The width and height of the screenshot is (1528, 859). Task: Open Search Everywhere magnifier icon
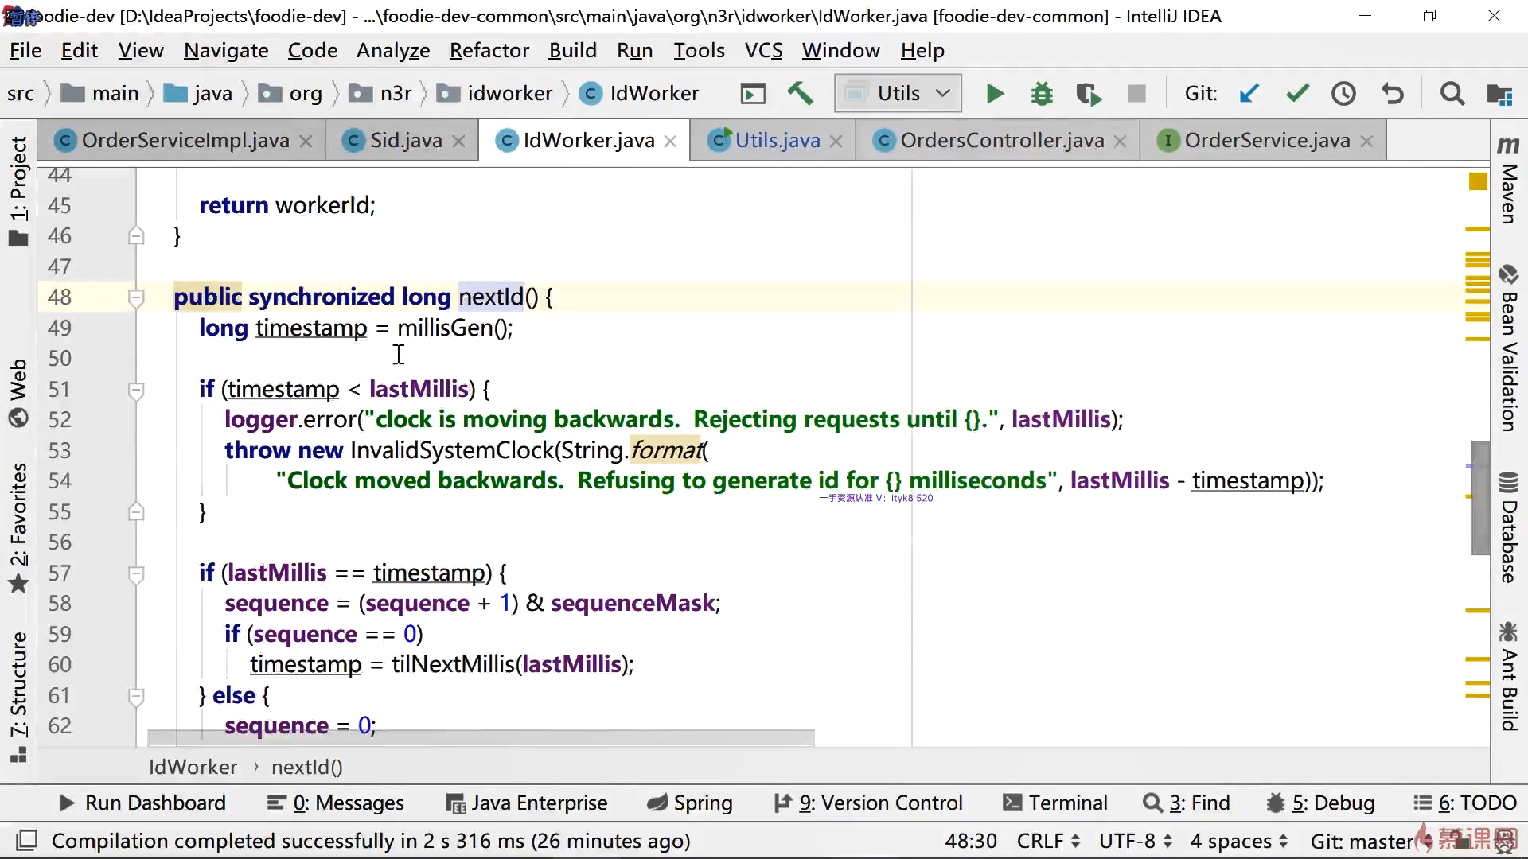pos(1452,94)
